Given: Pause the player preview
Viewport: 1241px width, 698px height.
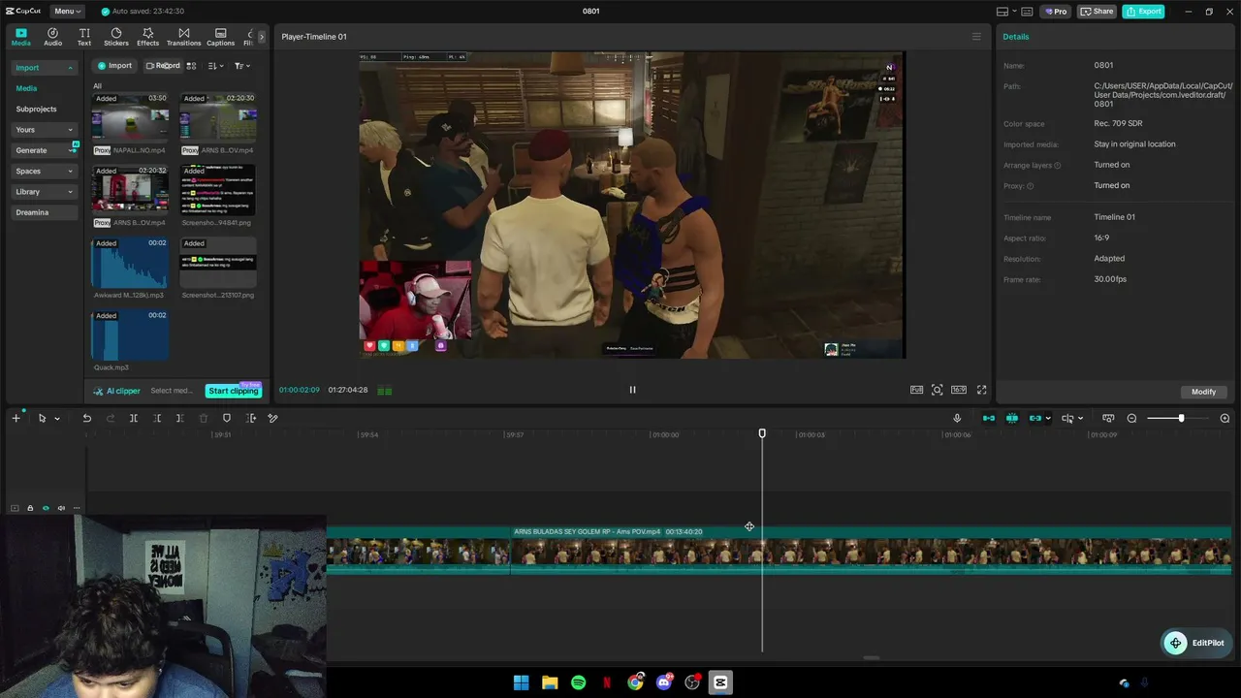Looking at the screenshot, I should pyautogui.click(x=632, y=390).
